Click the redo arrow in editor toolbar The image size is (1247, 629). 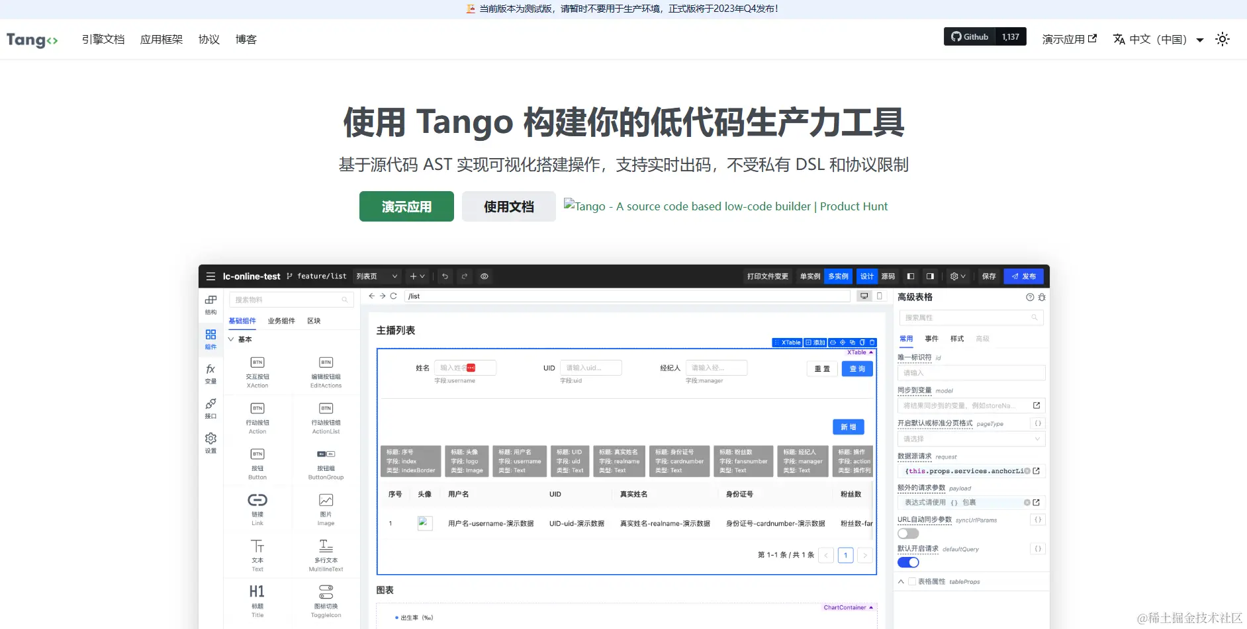tap(465, 276)
